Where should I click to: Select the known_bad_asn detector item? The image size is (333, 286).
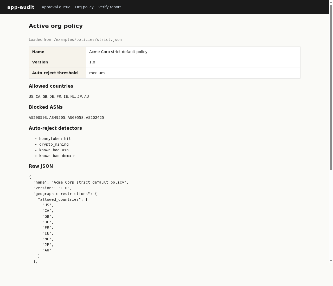tap(54, 150)
